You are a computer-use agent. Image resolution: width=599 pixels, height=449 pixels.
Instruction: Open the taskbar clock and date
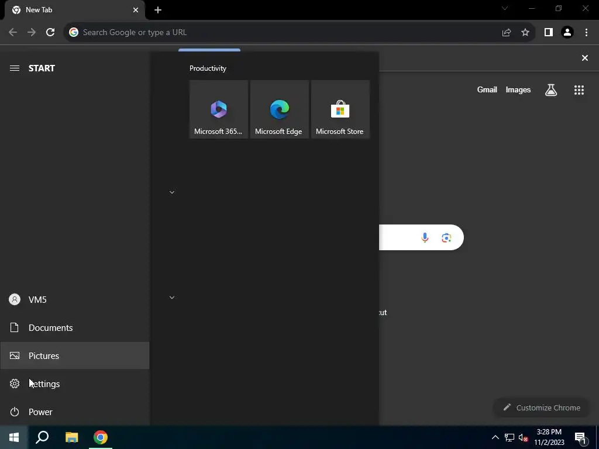pos(549,437)
